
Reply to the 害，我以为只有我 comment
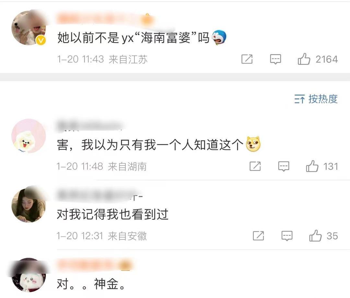[x=284, y=166]
